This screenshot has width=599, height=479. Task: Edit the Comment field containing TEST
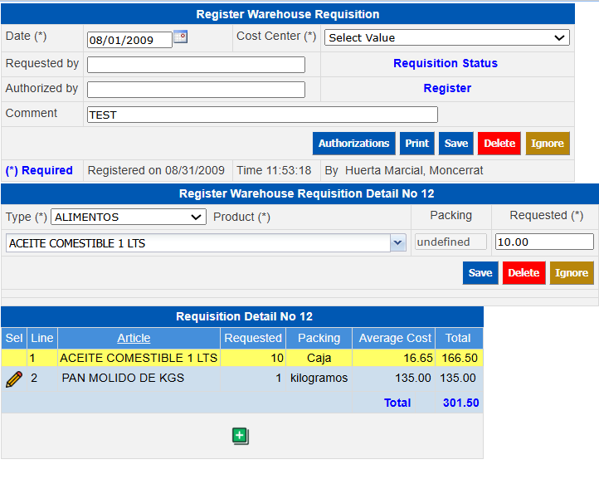point(261,115)
